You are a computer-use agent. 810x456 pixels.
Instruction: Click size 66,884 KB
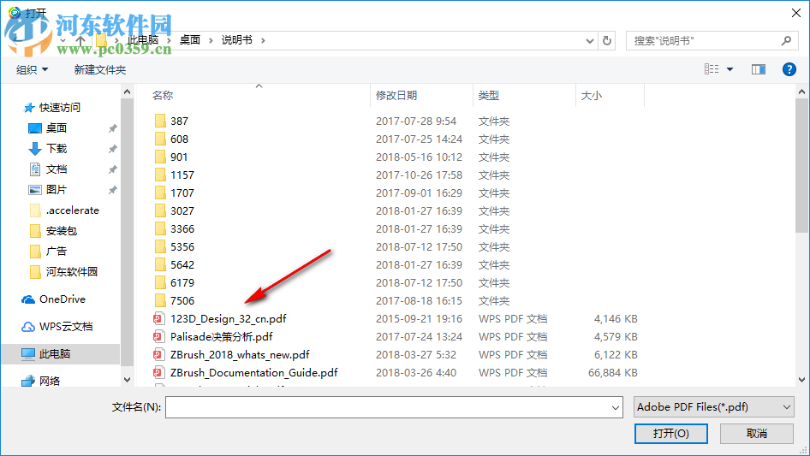[613, 372]
